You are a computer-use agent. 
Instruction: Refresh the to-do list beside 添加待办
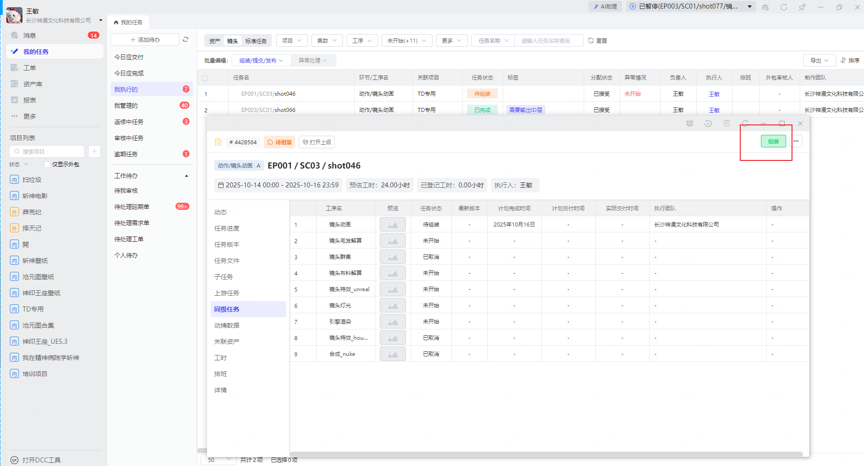click(x=185, y=40)
